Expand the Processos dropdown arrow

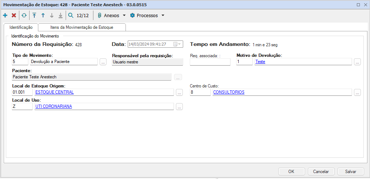163,16
